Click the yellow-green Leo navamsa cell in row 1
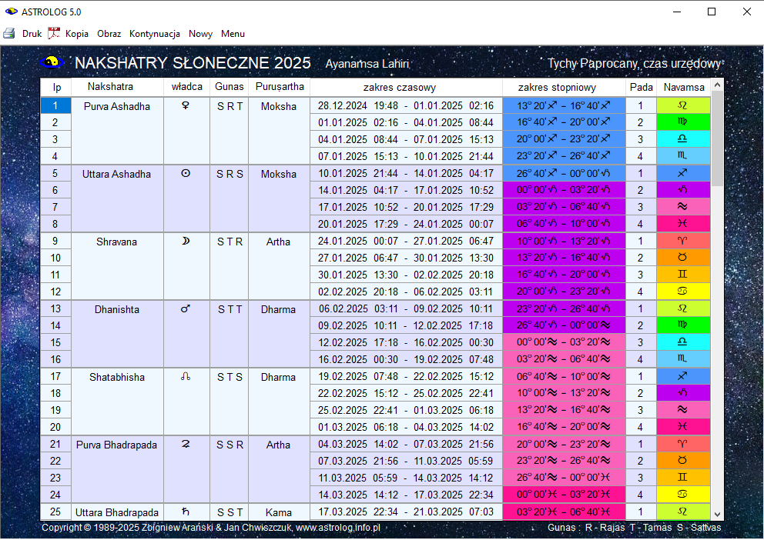The height and width of the screenshot is (540, 764). tap(682, 105)
